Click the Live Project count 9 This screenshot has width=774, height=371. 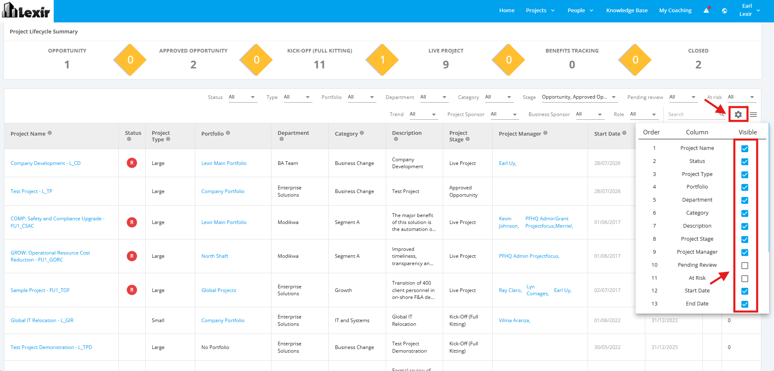coord(446,65)
